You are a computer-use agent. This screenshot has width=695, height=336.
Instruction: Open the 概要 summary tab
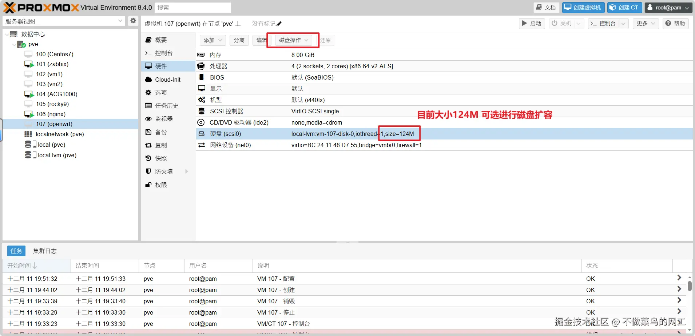[x=168, y=40]
